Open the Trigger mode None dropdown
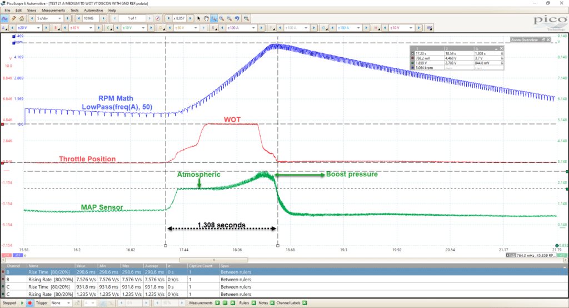569x308 pixels. (61, 303)
